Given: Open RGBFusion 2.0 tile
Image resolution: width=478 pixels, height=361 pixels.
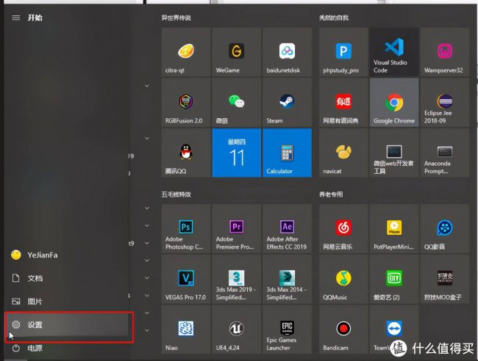Looking at the screenshot, I should [x=186, y=103].
